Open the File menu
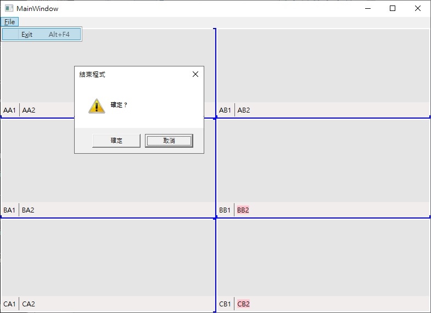Viewport: 431px width, 313px height. click(10, 22)
